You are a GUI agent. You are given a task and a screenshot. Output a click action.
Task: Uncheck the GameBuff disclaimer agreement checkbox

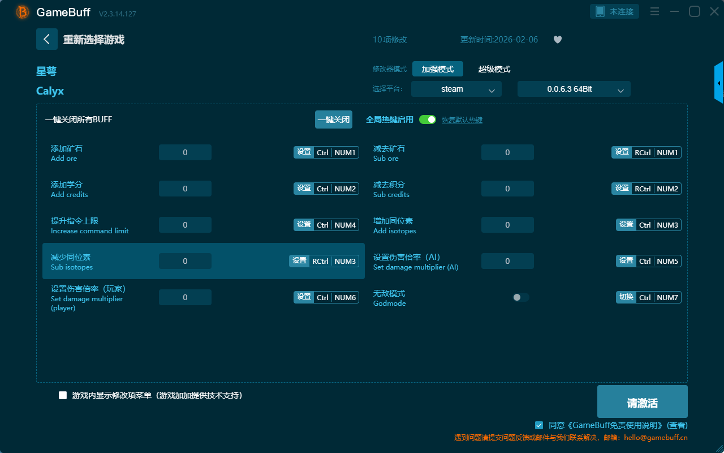point(539,425)
